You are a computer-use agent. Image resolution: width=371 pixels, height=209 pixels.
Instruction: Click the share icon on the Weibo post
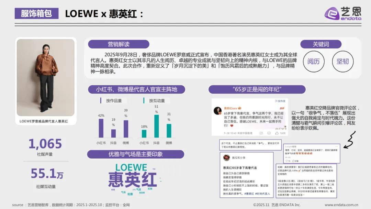click(261, 133)
